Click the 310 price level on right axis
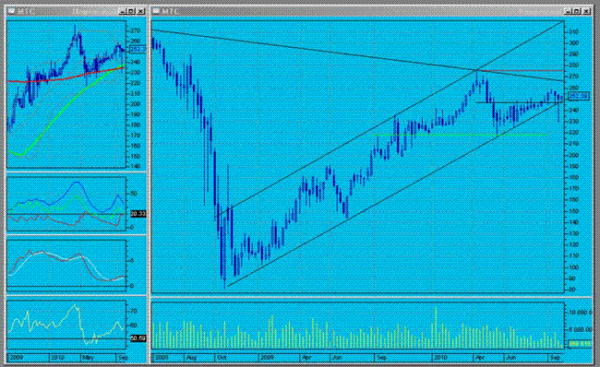This screenshot has height=367, width=600. point(573,31)
